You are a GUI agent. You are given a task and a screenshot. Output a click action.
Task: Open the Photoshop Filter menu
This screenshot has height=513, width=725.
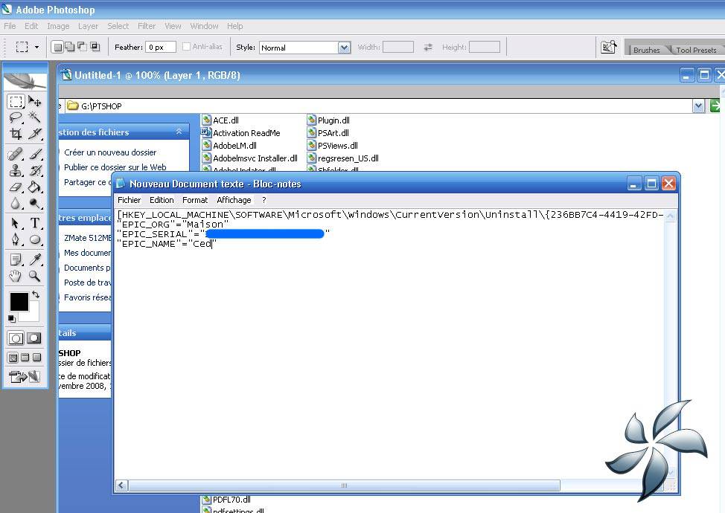tap(147, 26)
